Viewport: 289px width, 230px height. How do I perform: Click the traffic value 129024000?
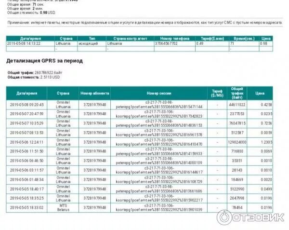237,142
